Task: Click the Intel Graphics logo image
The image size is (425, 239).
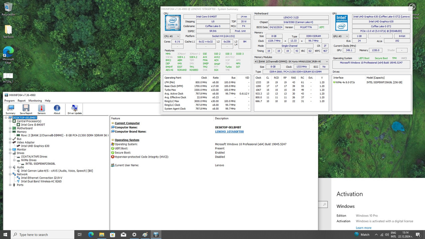Action: point(341,23)
